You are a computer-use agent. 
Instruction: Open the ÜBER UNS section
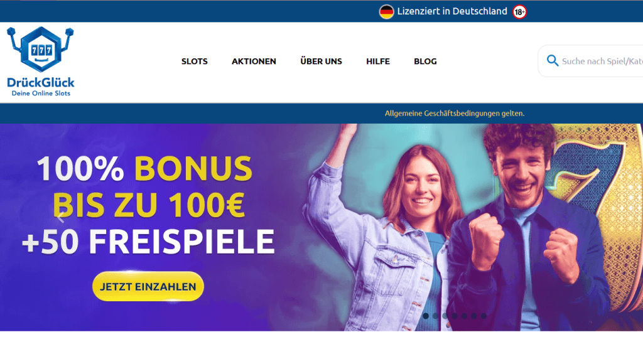pos(321,61)
